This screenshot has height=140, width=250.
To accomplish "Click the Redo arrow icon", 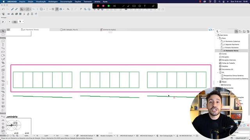I will point(7,9).
